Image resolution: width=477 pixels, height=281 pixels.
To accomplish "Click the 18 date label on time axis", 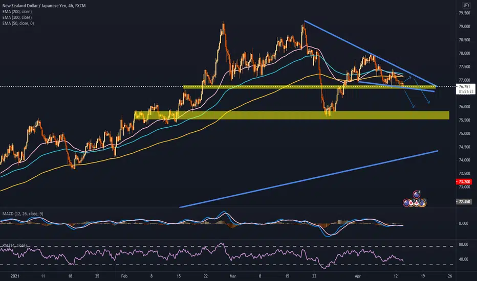I will pos(70,276).
